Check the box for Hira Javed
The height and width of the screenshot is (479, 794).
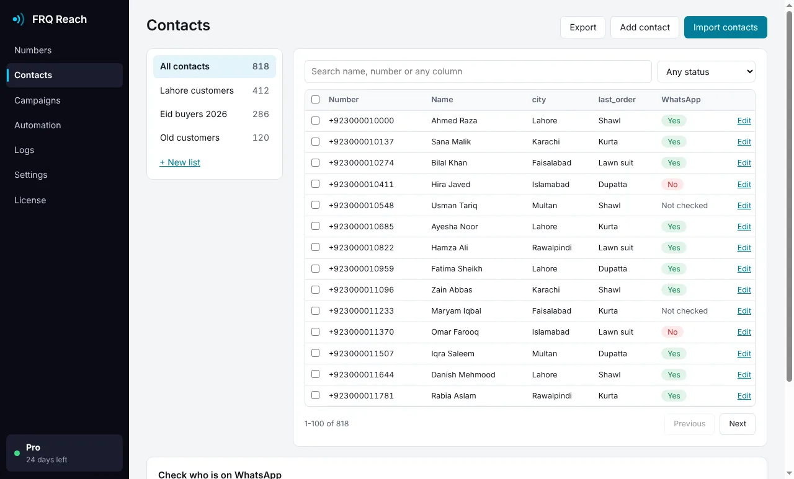click(315, 184)
